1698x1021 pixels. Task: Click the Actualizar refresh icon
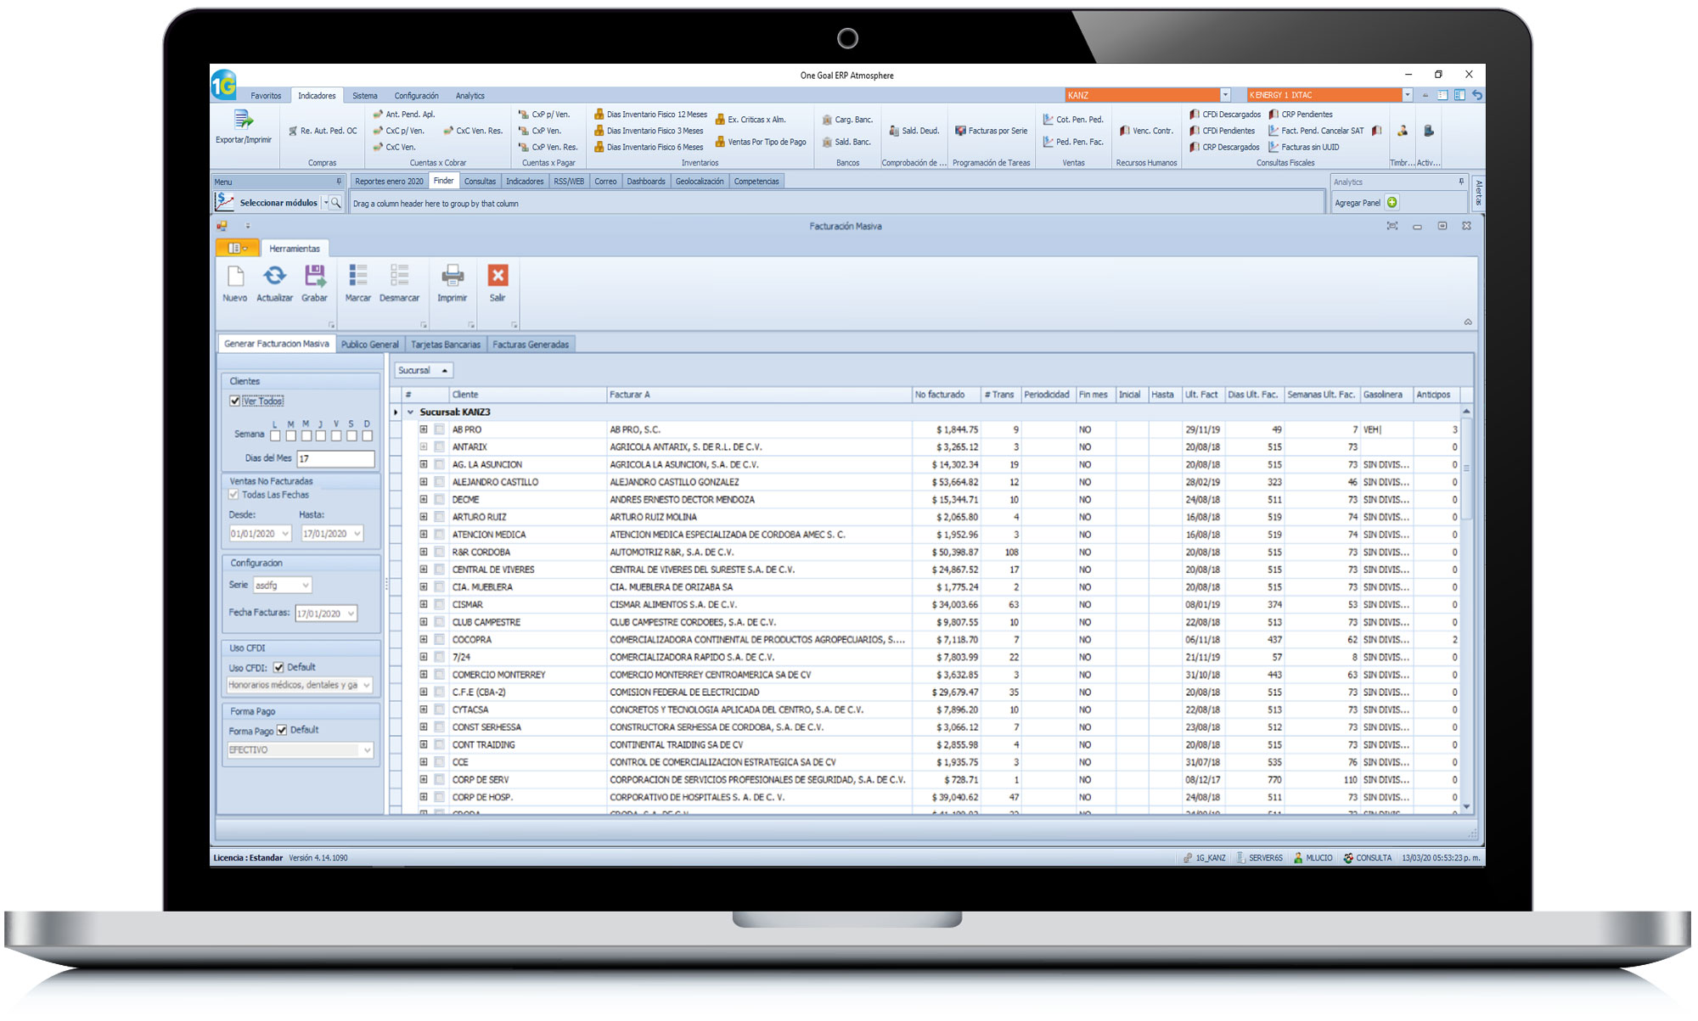click(x=274, y=276)
